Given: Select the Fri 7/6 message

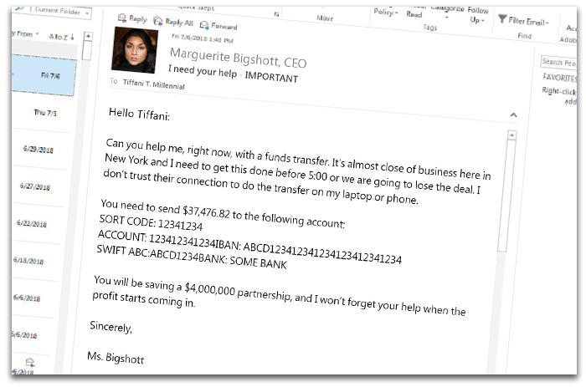Looking at the screenshot, I should pos(44,74).
